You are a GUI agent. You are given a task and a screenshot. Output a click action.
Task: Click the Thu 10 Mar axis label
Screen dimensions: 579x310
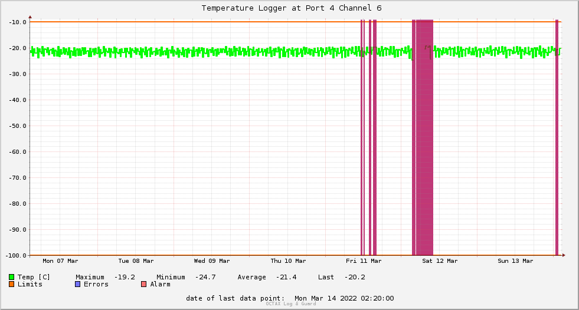click(x=288, y=261)
